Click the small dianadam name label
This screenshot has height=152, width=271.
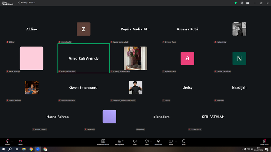pyautogui.click(x=141, y=130)
